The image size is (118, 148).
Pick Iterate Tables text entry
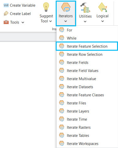(78, 136)
